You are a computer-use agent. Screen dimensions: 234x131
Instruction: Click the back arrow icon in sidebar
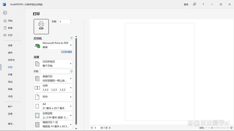5,13
